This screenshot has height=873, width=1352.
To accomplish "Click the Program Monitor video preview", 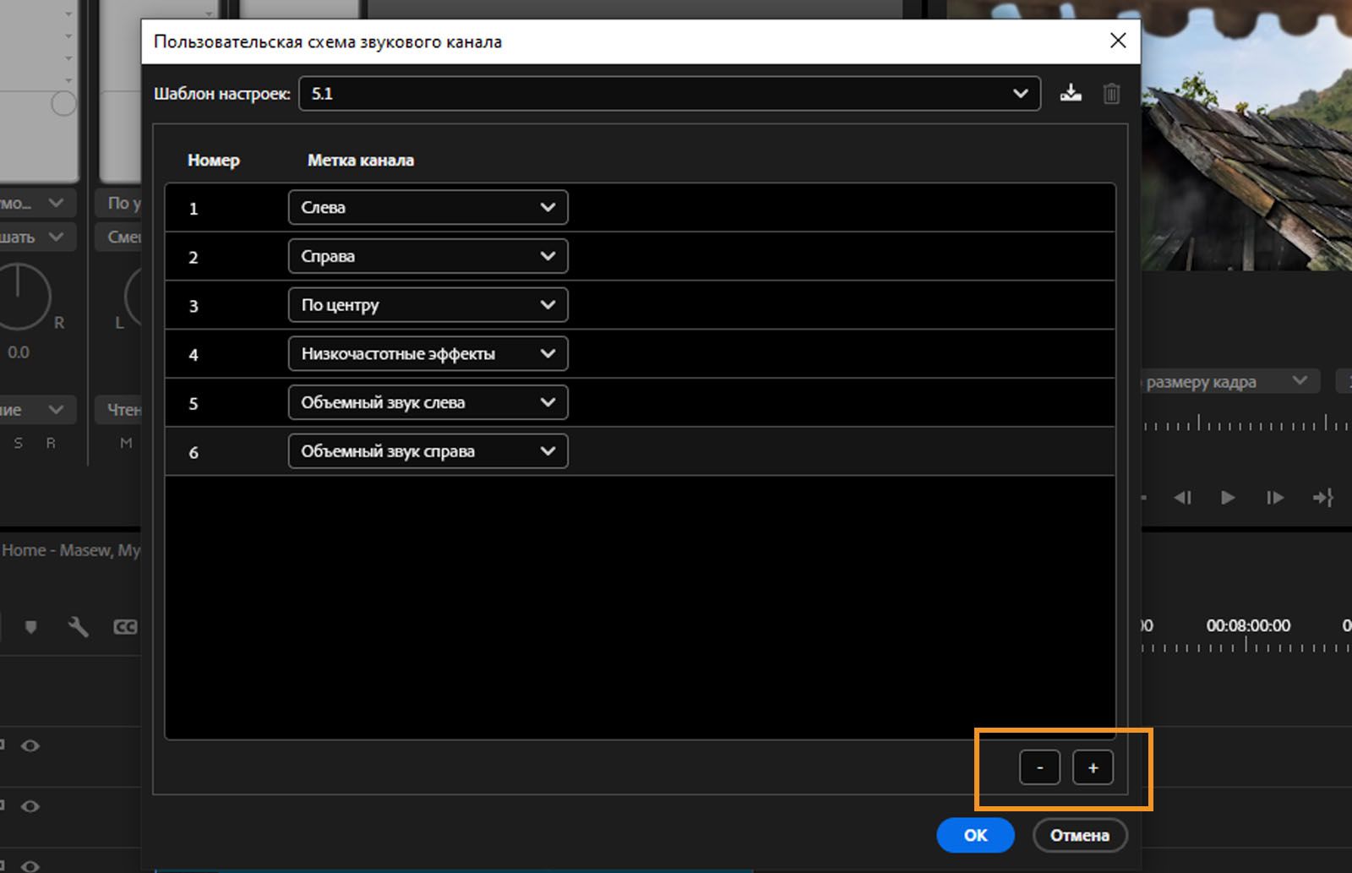I will (x=1246, y=135).
